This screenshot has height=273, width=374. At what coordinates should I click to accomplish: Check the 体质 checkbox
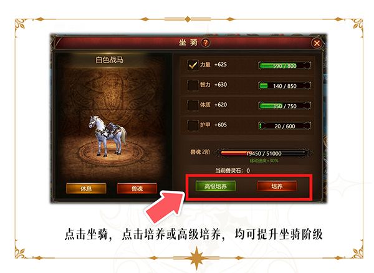[x=193, y=105]
